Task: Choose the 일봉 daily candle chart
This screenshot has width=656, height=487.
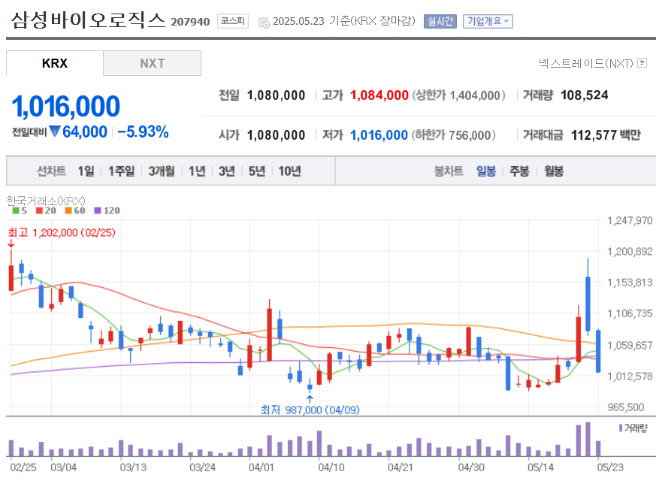Action: pos(486,171)
